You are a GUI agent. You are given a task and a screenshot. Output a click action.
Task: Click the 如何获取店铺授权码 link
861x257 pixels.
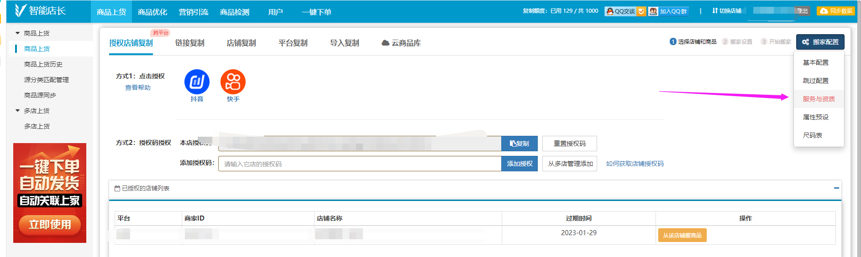click(635, 164)
